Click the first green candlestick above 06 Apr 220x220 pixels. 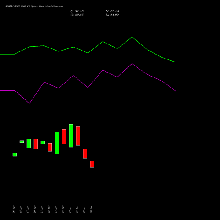coord(15,154)
